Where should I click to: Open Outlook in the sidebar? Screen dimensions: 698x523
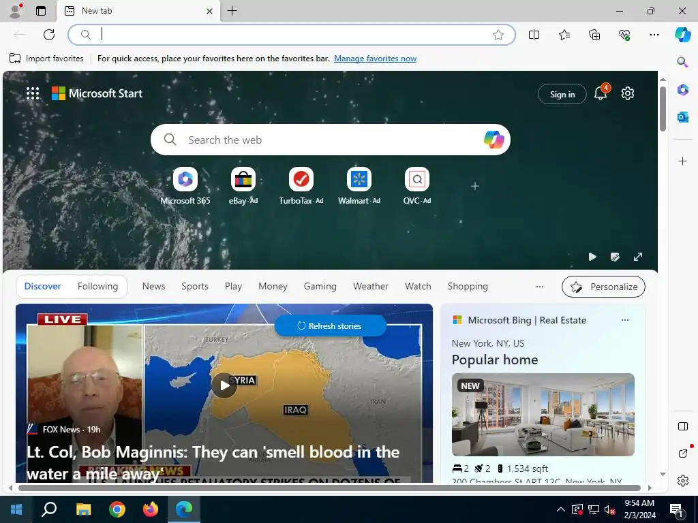point(682,117)
